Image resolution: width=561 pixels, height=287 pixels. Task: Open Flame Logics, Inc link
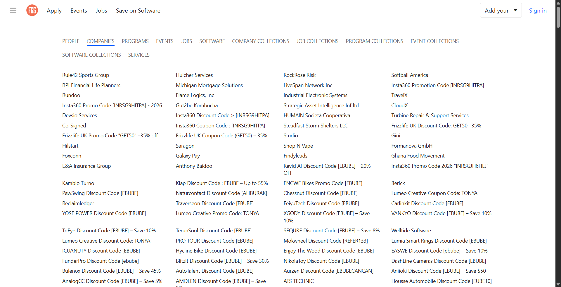click(195, 95)
